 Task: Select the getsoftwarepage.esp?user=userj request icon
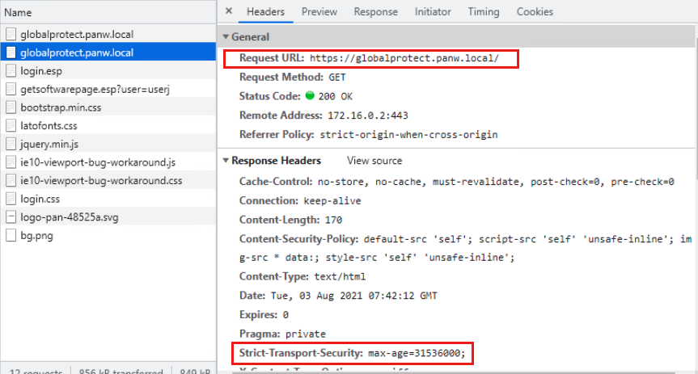pyautogui.click(x=11, y=89)
